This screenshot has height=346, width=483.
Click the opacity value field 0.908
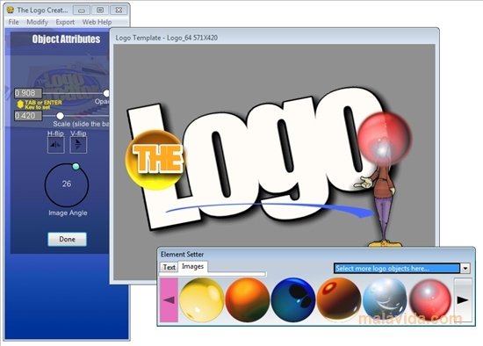[x=28, y=93]
